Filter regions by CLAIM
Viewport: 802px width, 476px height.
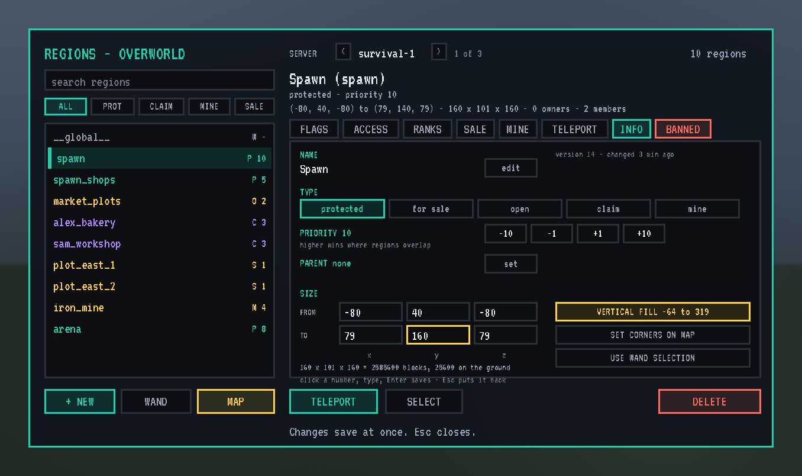[161, 107]
